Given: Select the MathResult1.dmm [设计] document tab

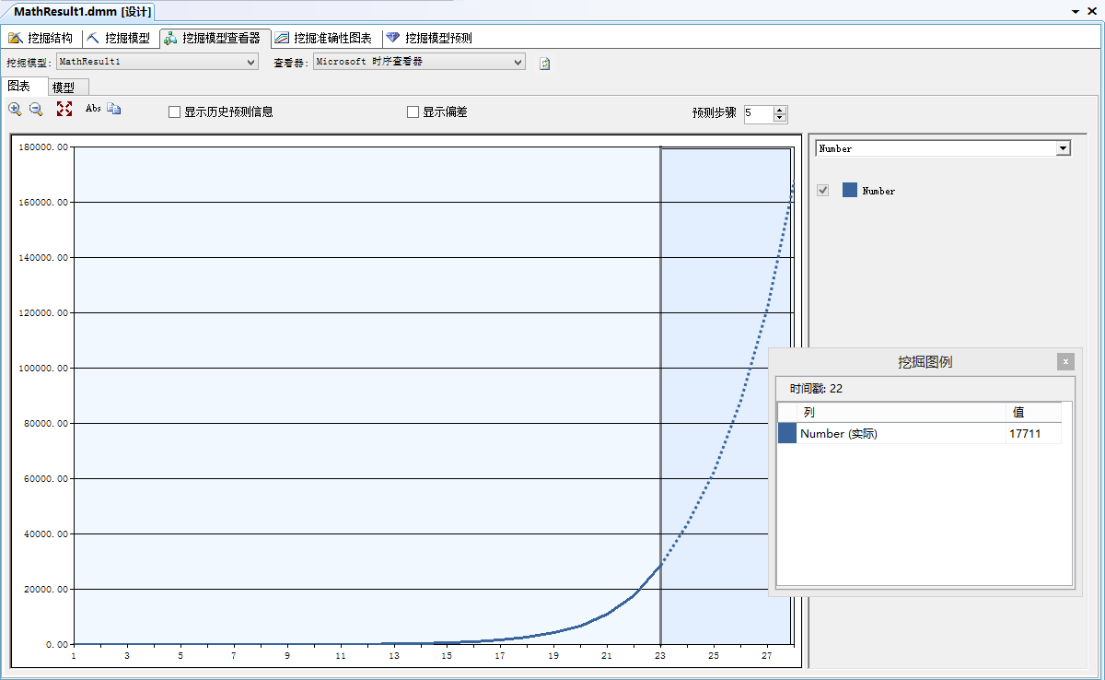Looking at the screenshot, I should coord(83,11).
